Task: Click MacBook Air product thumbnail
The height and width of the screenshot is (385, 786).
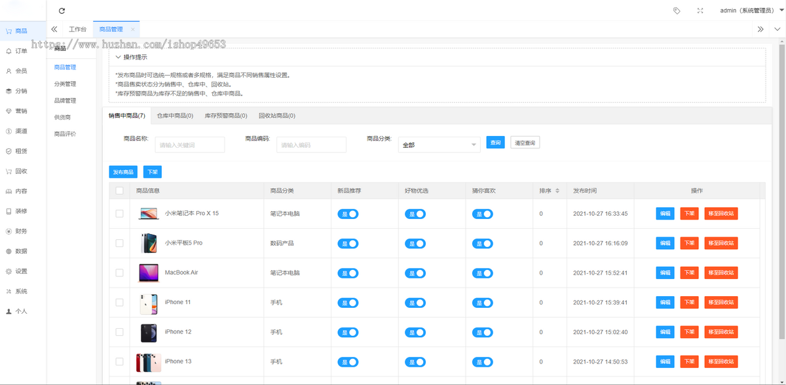Action: [149, 273]
